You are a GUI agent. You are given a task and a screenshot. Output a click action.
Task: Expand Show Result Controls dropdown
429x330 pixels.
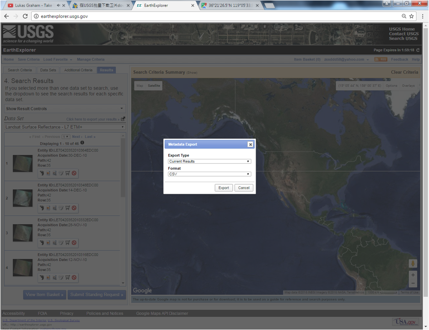(x=65, y=108)
